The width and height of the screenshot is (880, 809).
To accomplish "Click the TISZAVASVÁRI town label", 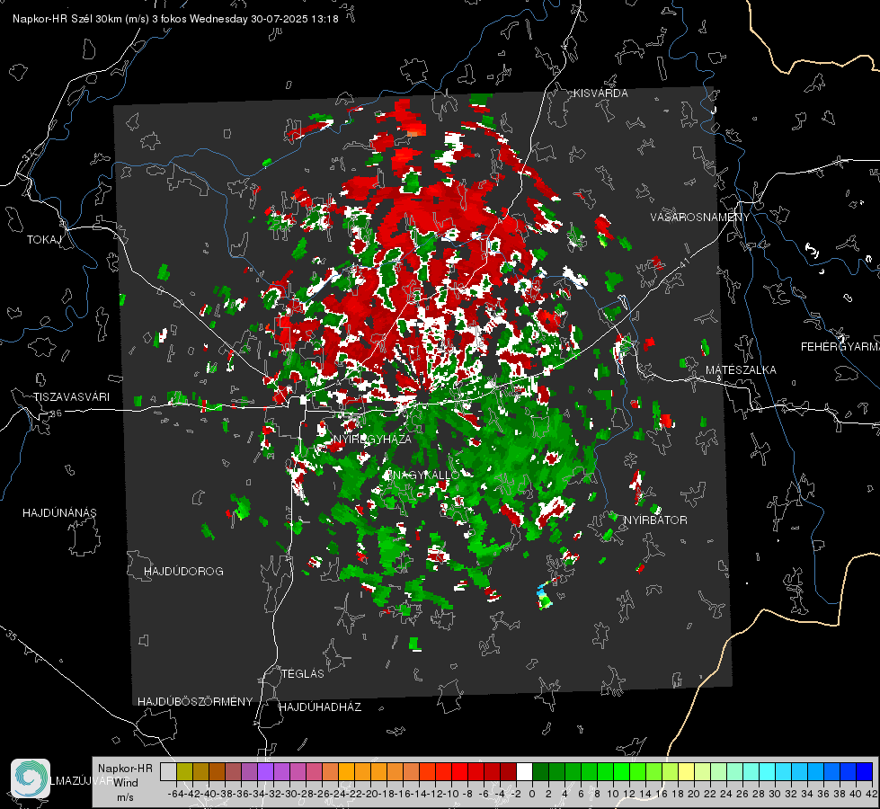I will tap(71, 397).
